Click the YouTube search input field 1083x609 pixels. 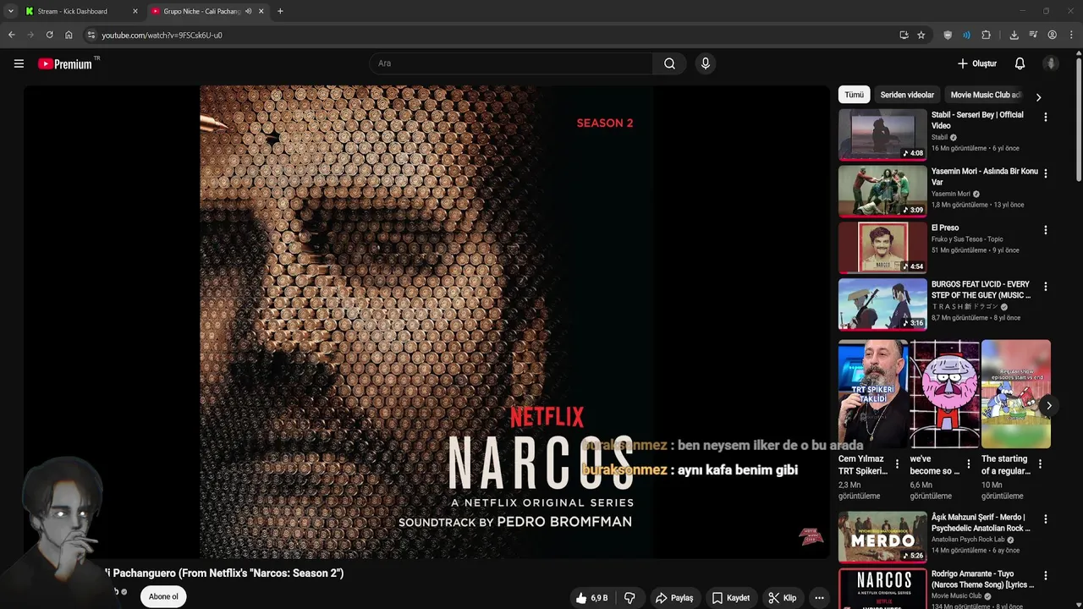coord(510,63)
